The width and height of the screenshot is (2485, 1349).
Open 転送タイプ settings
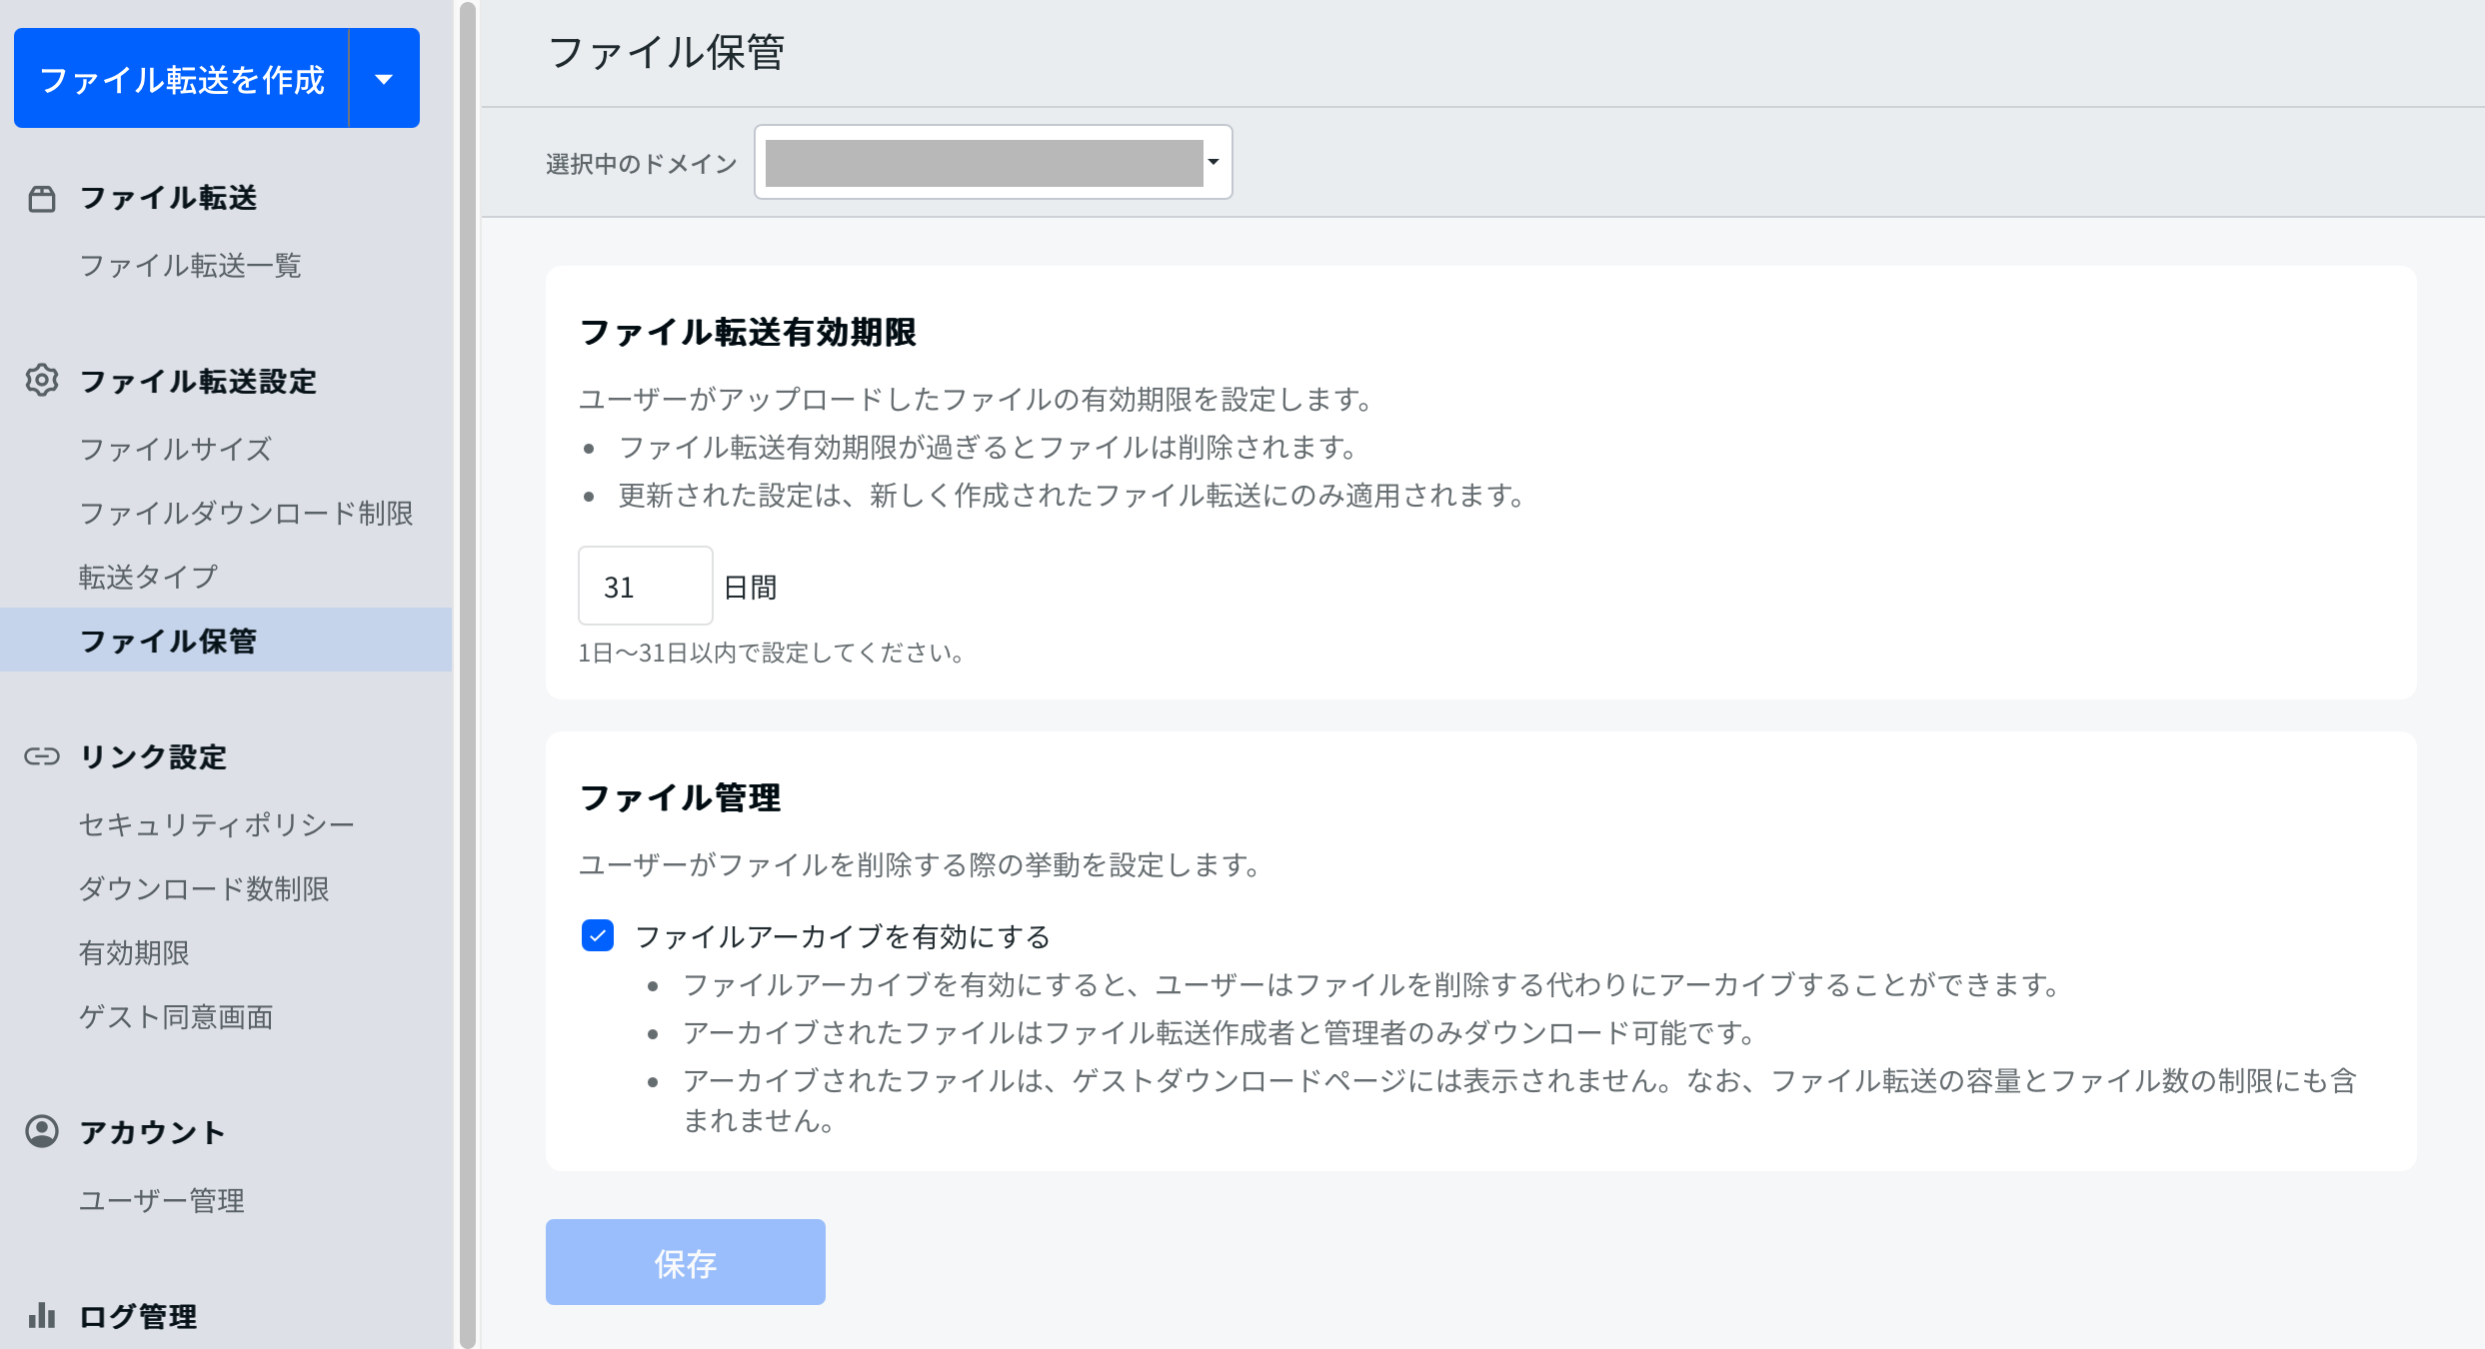148,577
